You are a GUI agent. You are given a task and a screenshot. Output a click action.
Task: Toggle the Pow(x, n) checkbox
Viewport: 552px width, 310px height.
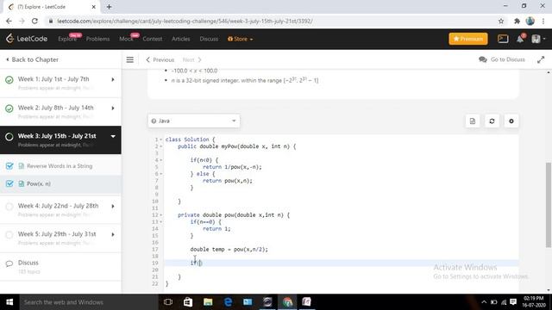click(9, 183)
